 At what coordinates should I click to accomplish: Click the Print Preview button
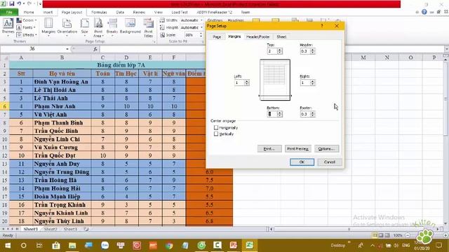point(297,148)
